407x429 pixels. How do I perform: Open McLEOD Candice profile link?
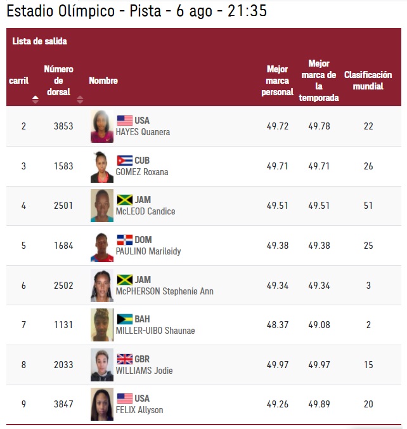145,211
